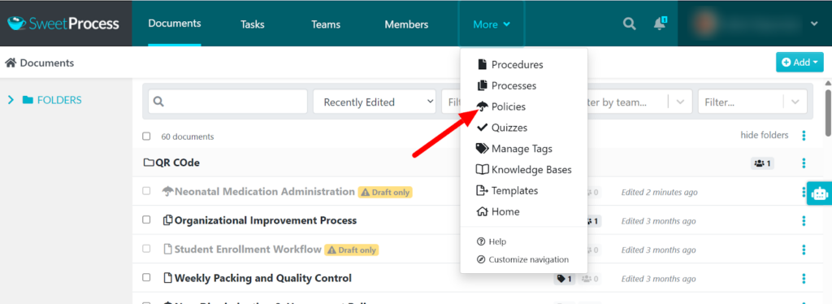Click the 60 documents count text
The width and height of the screenshot is (832, 304).
coord(188,137)
